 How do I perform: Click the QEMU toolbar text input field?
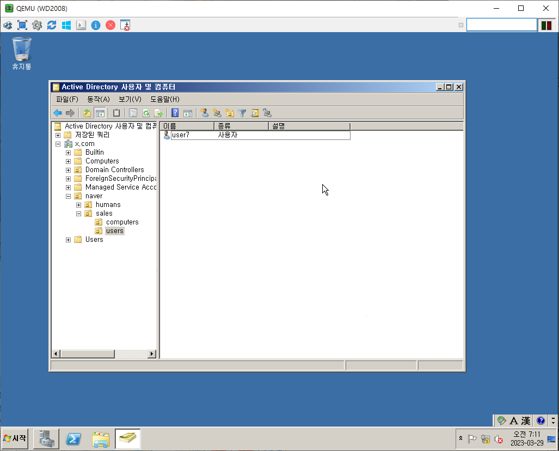coord(502,25)
